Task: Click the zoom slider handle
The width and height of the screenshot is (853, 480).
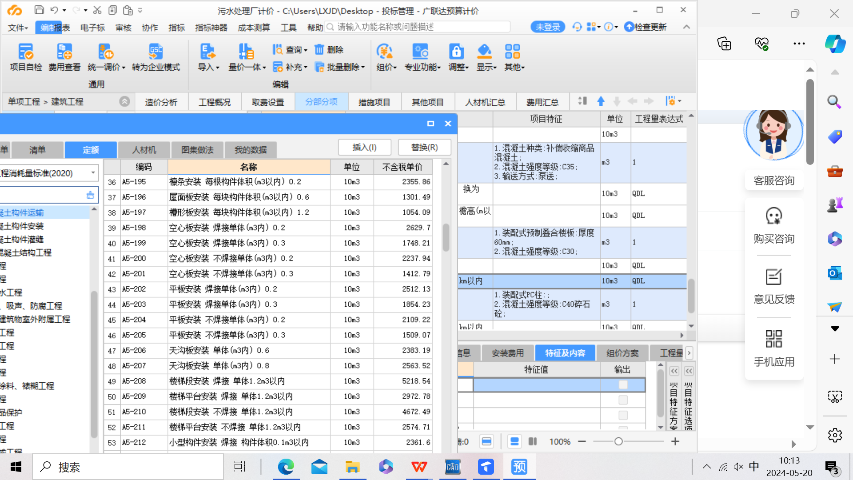Action: pos(618,441)
